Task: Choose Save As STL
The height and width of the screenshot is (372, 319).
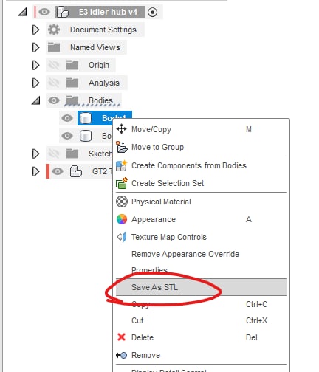Action: pyautogui.click(x=201, y=287)
